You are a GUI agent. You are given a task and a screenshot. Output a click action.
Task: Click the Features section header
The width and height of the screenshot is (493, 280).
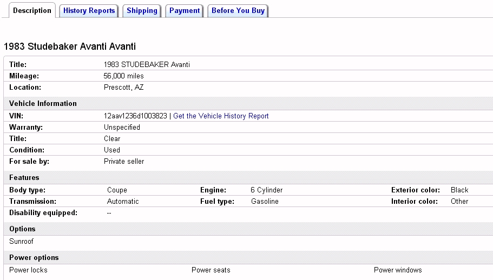[24, 178]
